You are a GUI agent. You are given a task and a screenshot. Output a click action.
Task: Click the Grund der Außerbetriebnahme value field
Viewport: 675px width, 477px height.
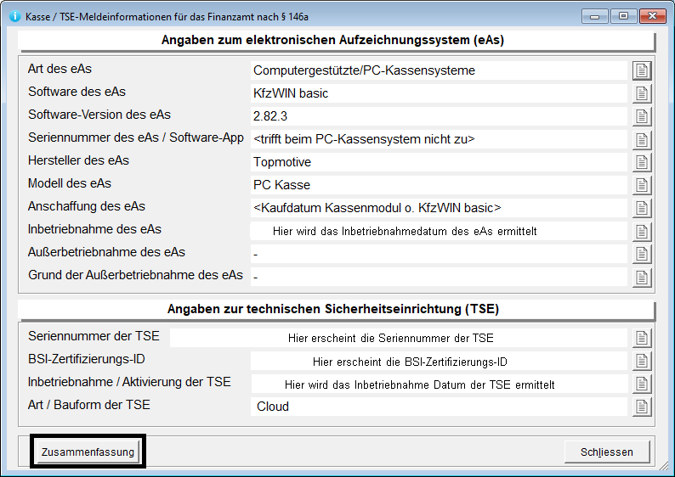(439, 278)
